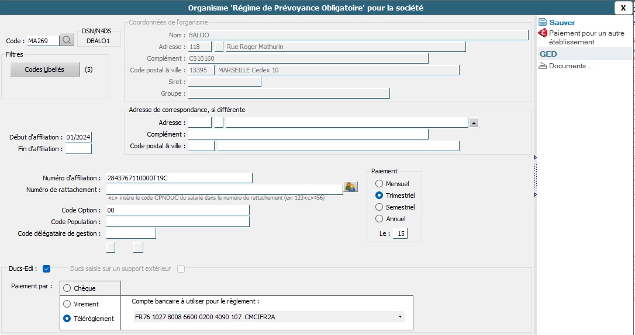635x335 pixels.
Task: Click the Codes Libellés filter button
Action: [x=44, y=69]
